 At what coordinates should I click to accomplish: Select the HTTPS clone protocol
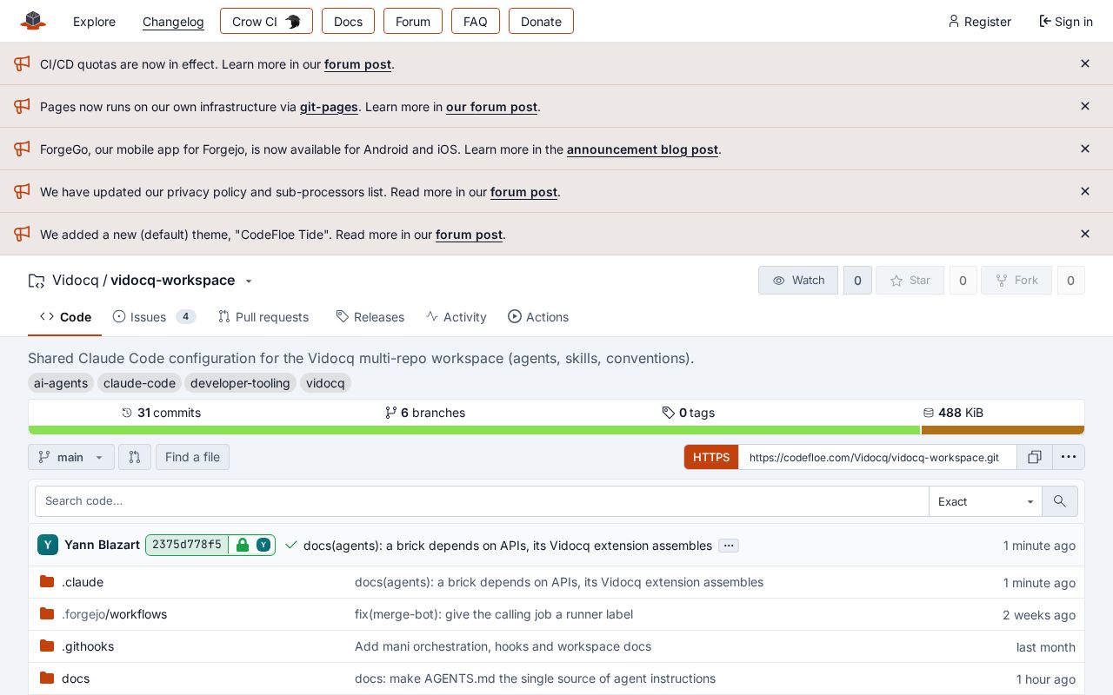click(x=711, y=457)
